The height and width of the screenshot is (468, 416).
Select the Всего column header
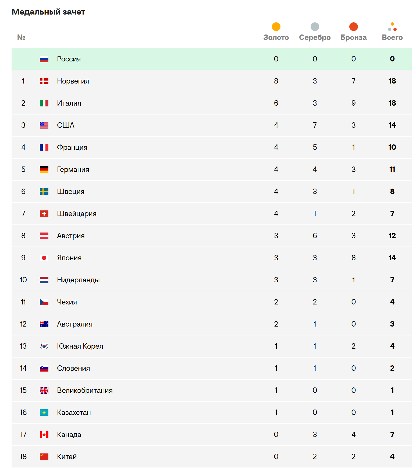pyautogui.click(x=392, y=37)
